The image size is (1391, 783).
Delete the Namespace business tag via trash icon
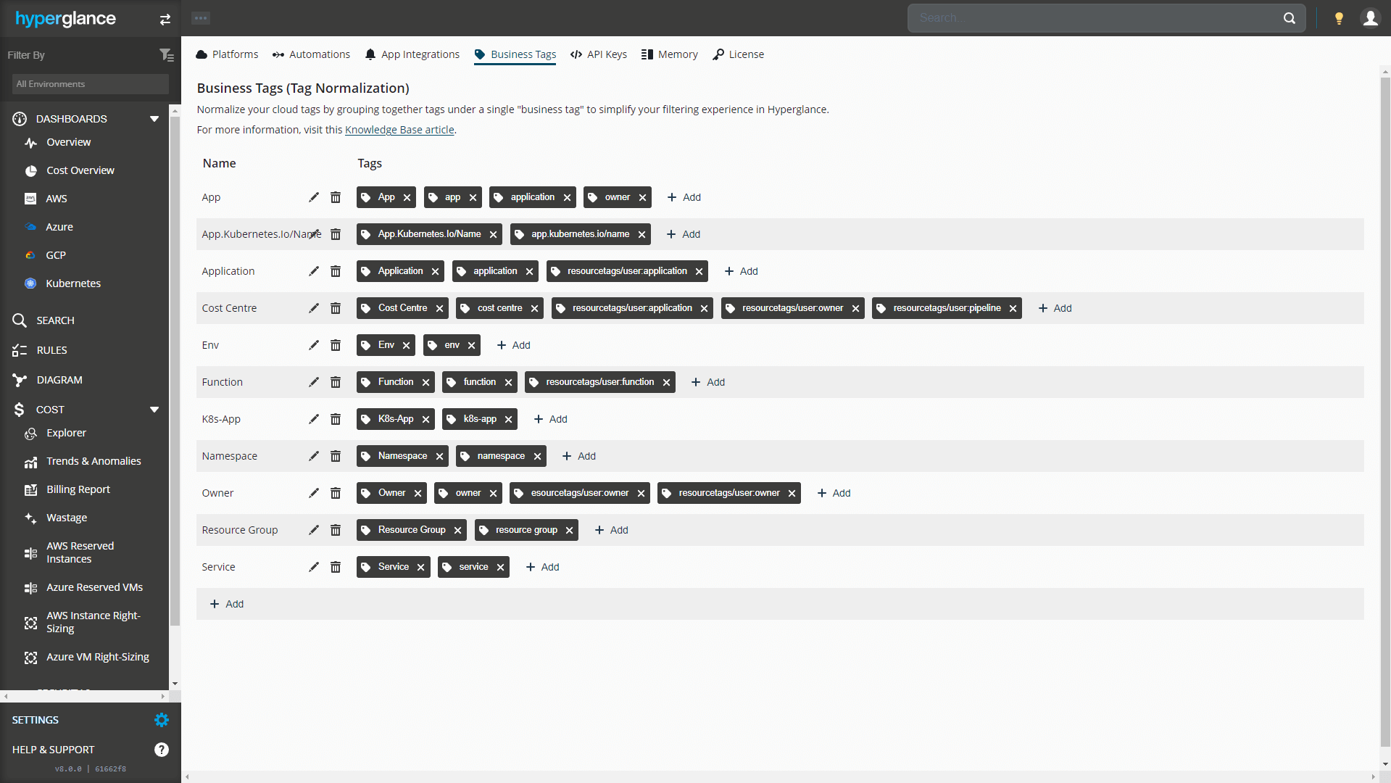coord(336,456)
